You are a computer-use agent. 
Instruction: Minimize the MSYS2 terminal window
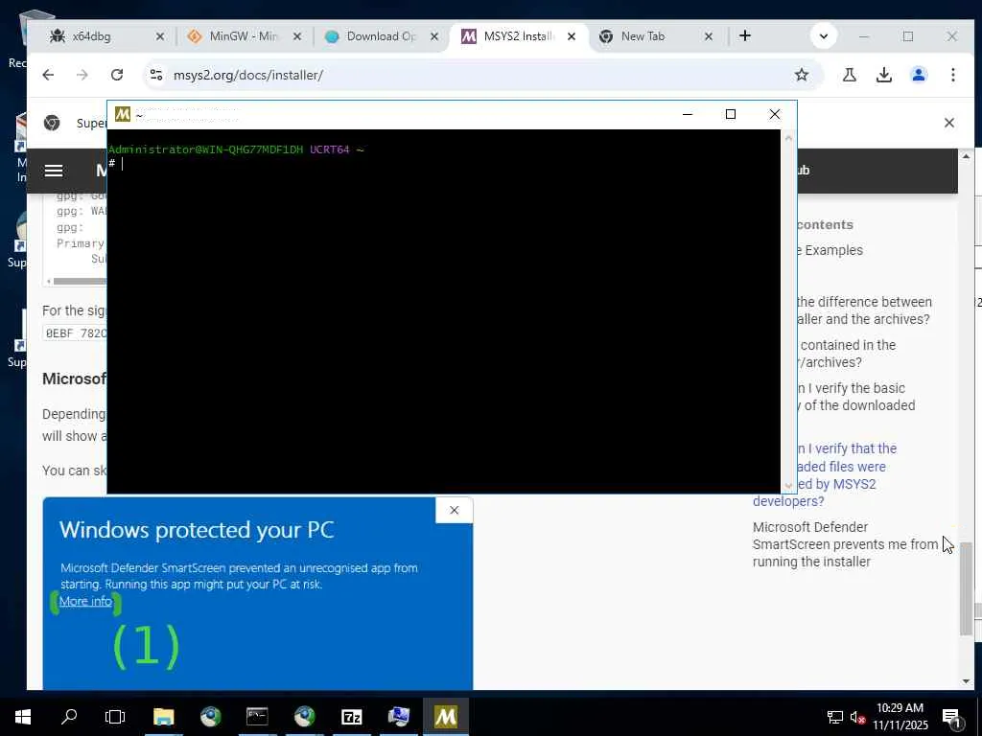687,114
